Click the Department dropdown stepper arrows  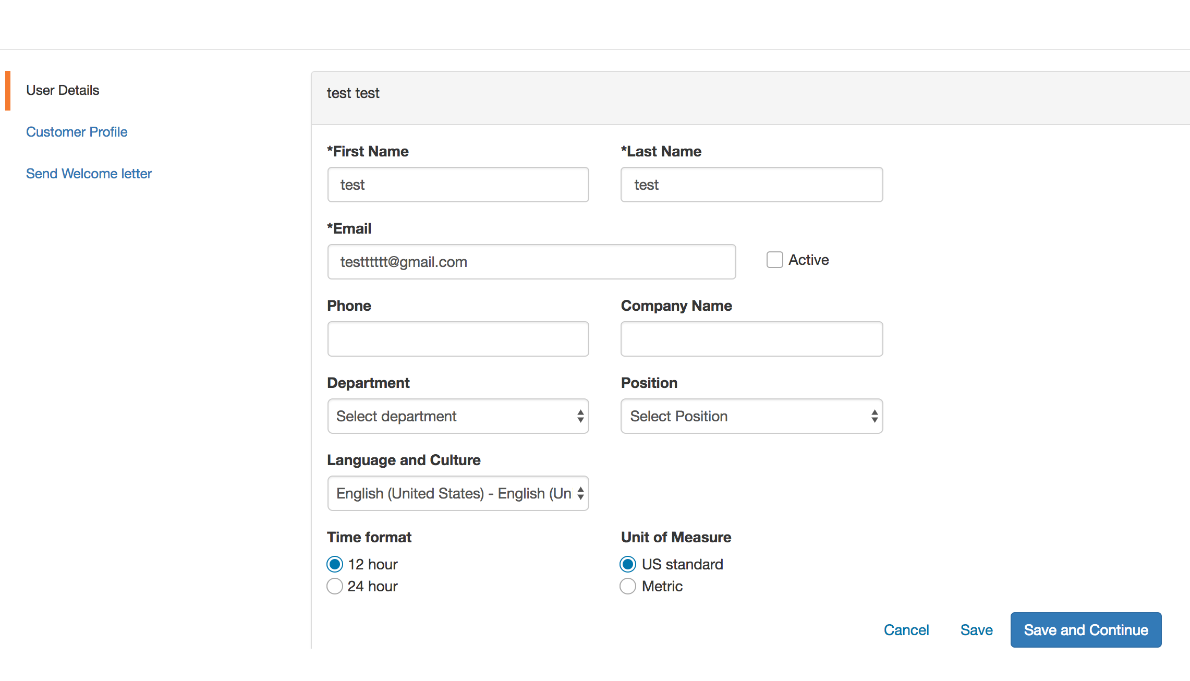pyautogui.click(x=580, y=416)
